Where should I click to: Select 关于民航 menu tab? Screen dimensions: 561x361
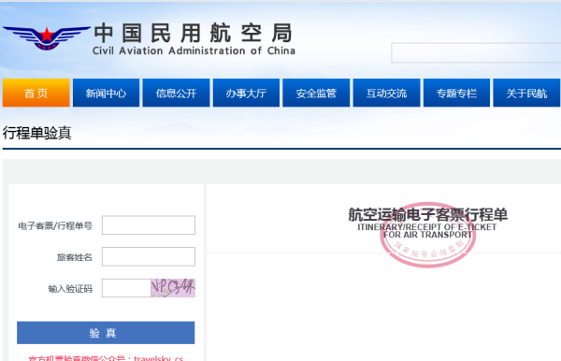click(x=526, y=93)
